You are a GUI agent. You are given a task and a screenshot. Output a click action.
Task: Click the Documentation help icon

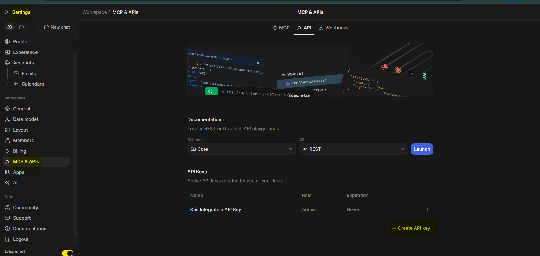[x=7, y=229]
